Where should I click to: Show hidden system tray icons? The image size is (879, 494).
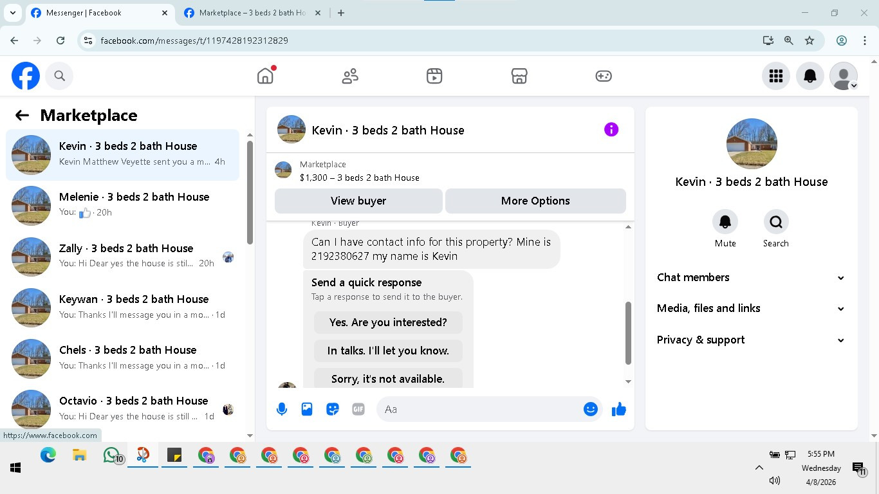(x=759, y=468)
